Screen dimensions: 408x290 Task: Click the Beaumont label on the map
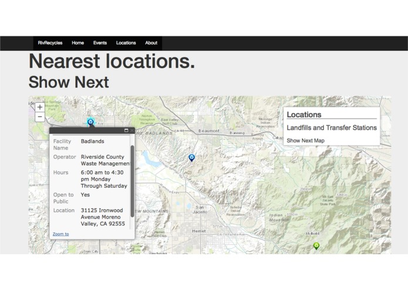[209, 130]
